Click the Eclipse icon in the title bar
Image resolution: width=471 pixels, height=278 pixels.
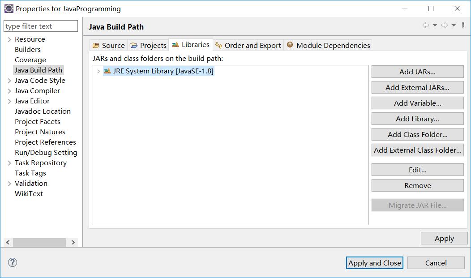click(x=8, y=8)
